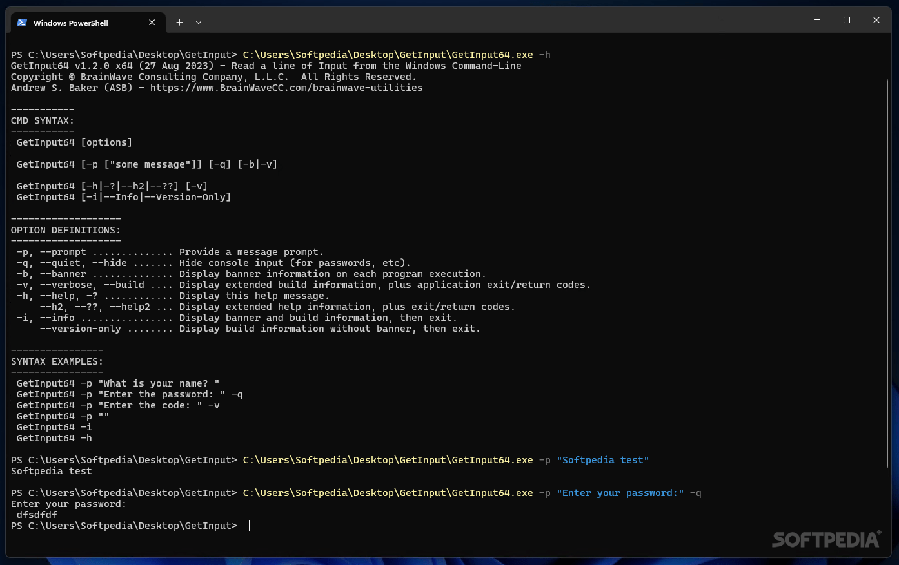Maximize the terminal window
The height and width of the screenshot is (565, 899).
coord(847,20)
